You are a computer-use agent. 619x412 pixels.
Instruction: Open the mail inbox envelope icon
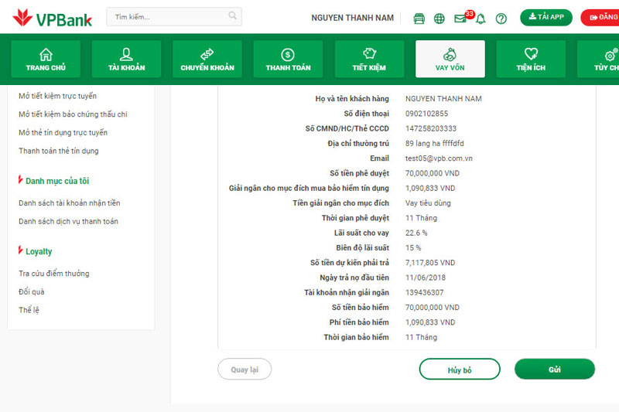(460, 19)
